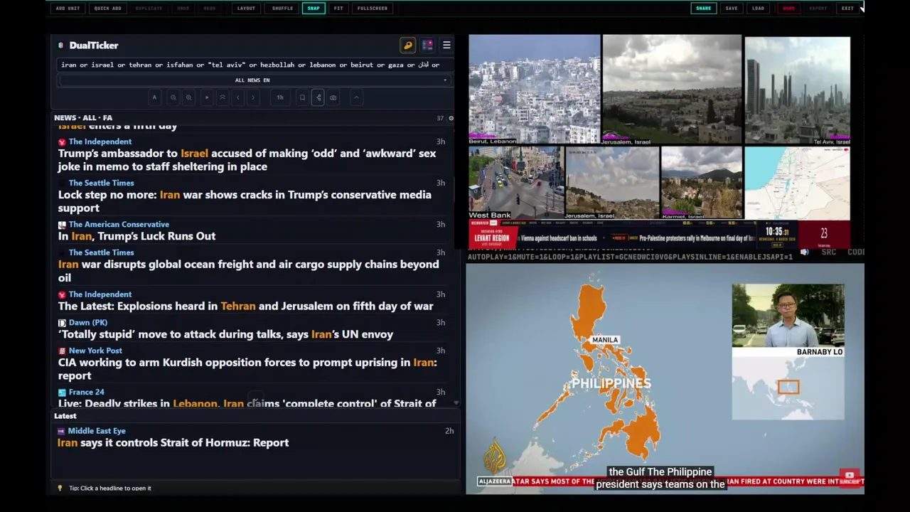Select the West Bank webcam thumbnail
The height and width of the screenshot is (512, 910).
tap(515, 183)
